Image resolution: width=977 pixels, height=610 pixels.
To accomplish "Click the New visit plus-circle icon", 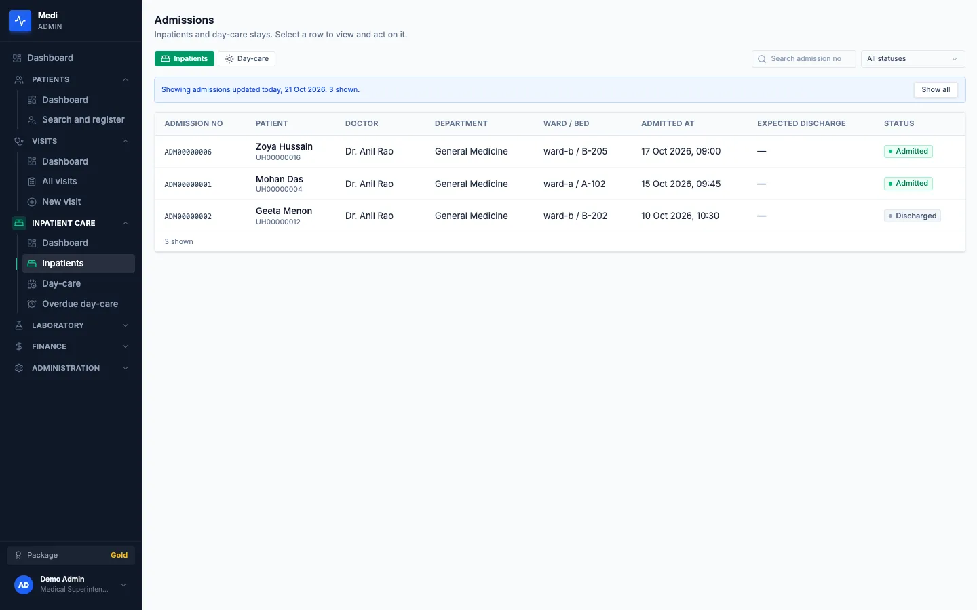I will [32, 202].
